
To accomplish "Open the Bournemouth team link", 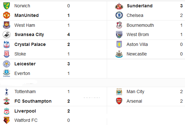I will click(x=140, y=25).
